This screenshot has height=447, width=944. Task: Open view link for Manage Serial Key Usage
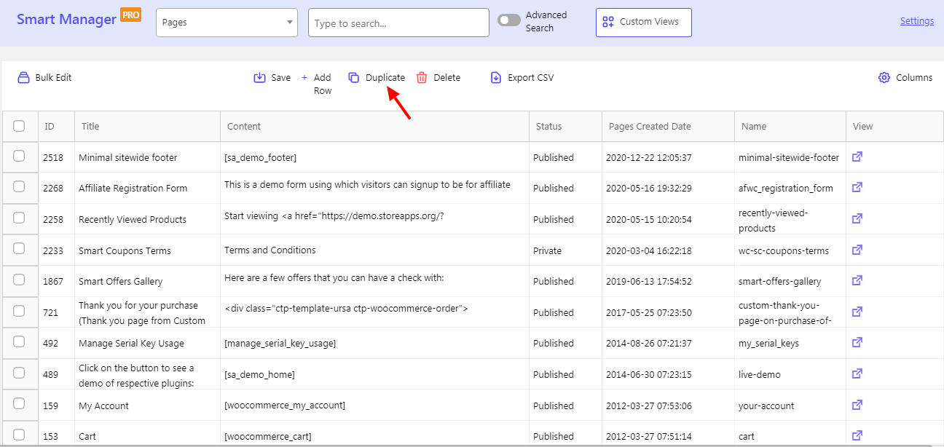click(857, 342)
